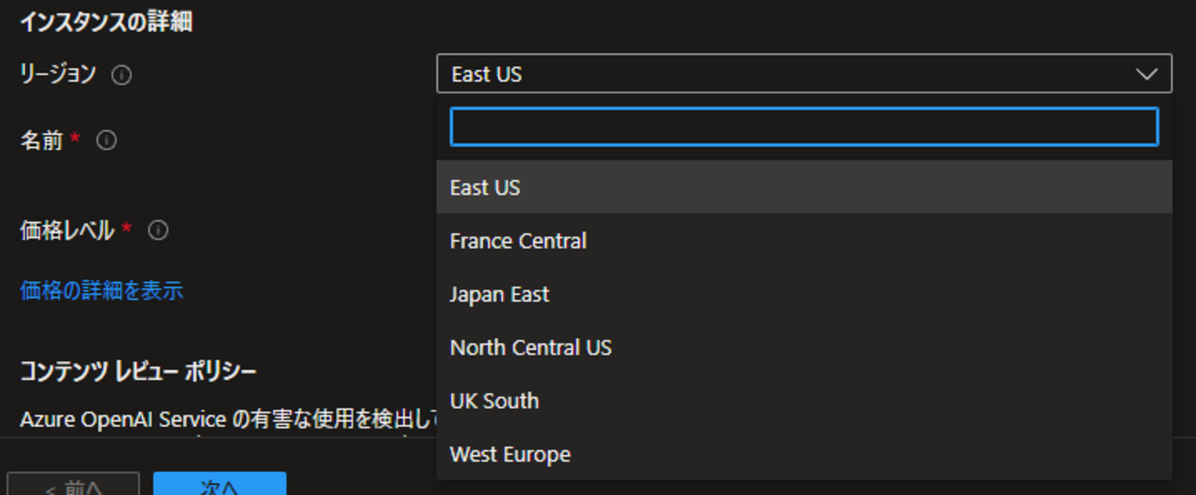Go back with the 前へ button
The image size is (1196, 495).
tap(73, 486)
